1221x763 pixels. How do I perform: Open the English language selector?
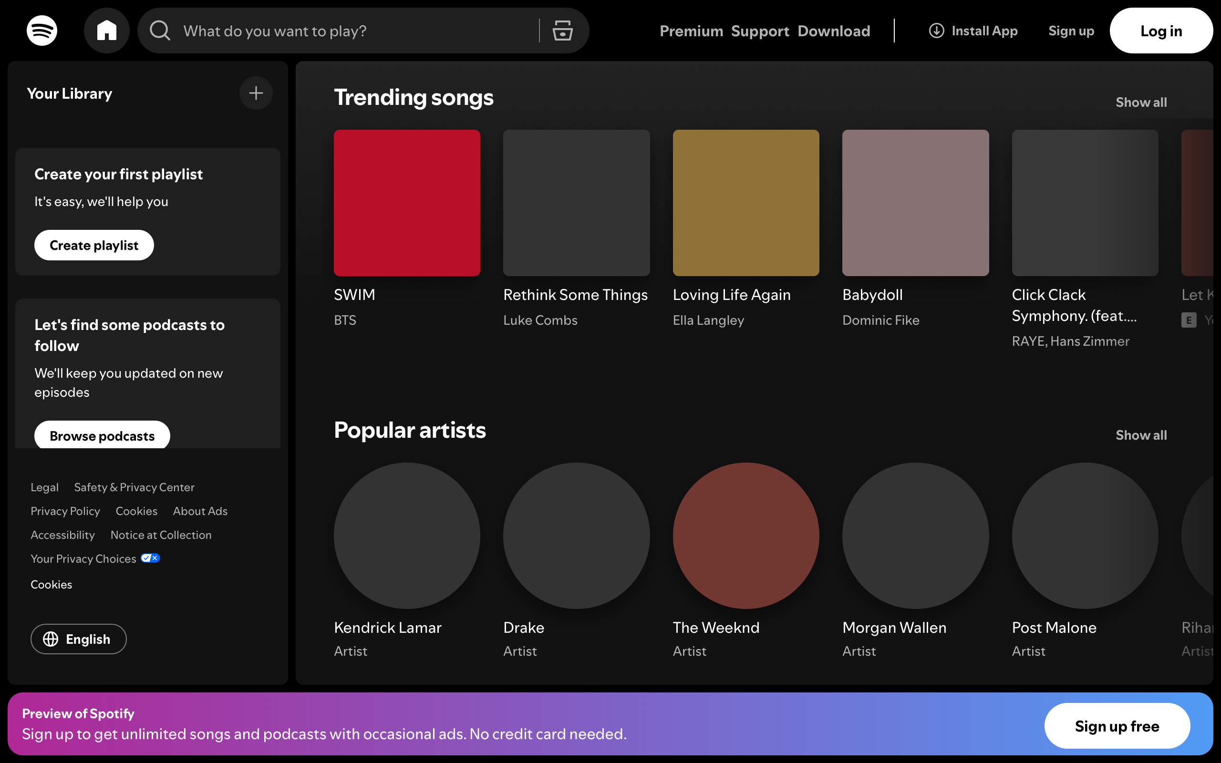click(x=78, y=639)
